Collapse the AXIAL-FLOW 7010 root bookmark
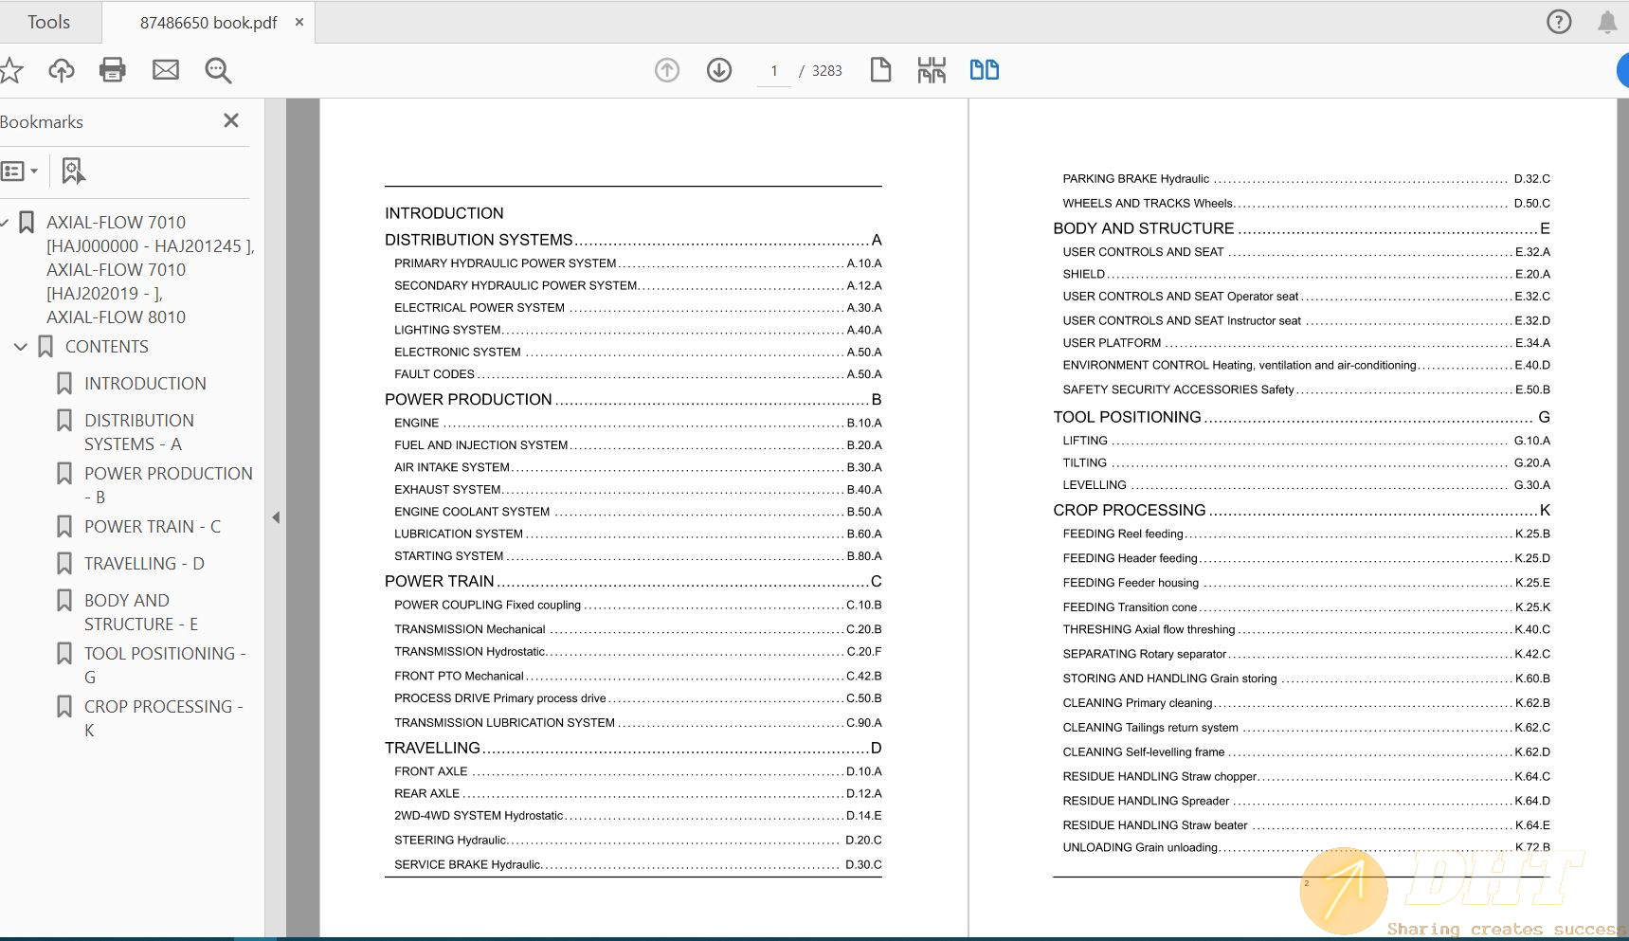This screenshot has height=941, width=1629. (5, 223)
